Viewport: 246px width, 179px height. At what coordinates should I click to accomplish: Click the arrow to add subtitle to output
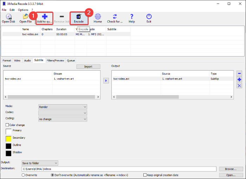106,81
